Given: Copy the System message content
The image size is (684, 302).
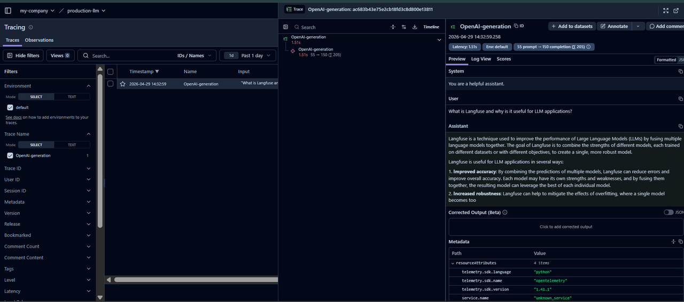Looking at the screenshot, I should point(680,71).
